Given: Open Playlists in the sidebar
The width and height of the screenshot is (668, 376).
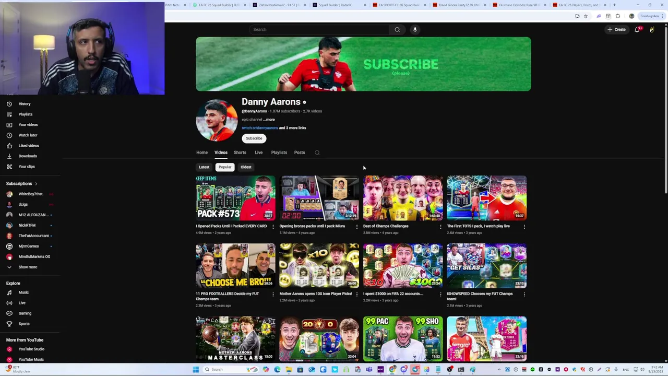Looking at the screenshot, I should click(25, 114).
